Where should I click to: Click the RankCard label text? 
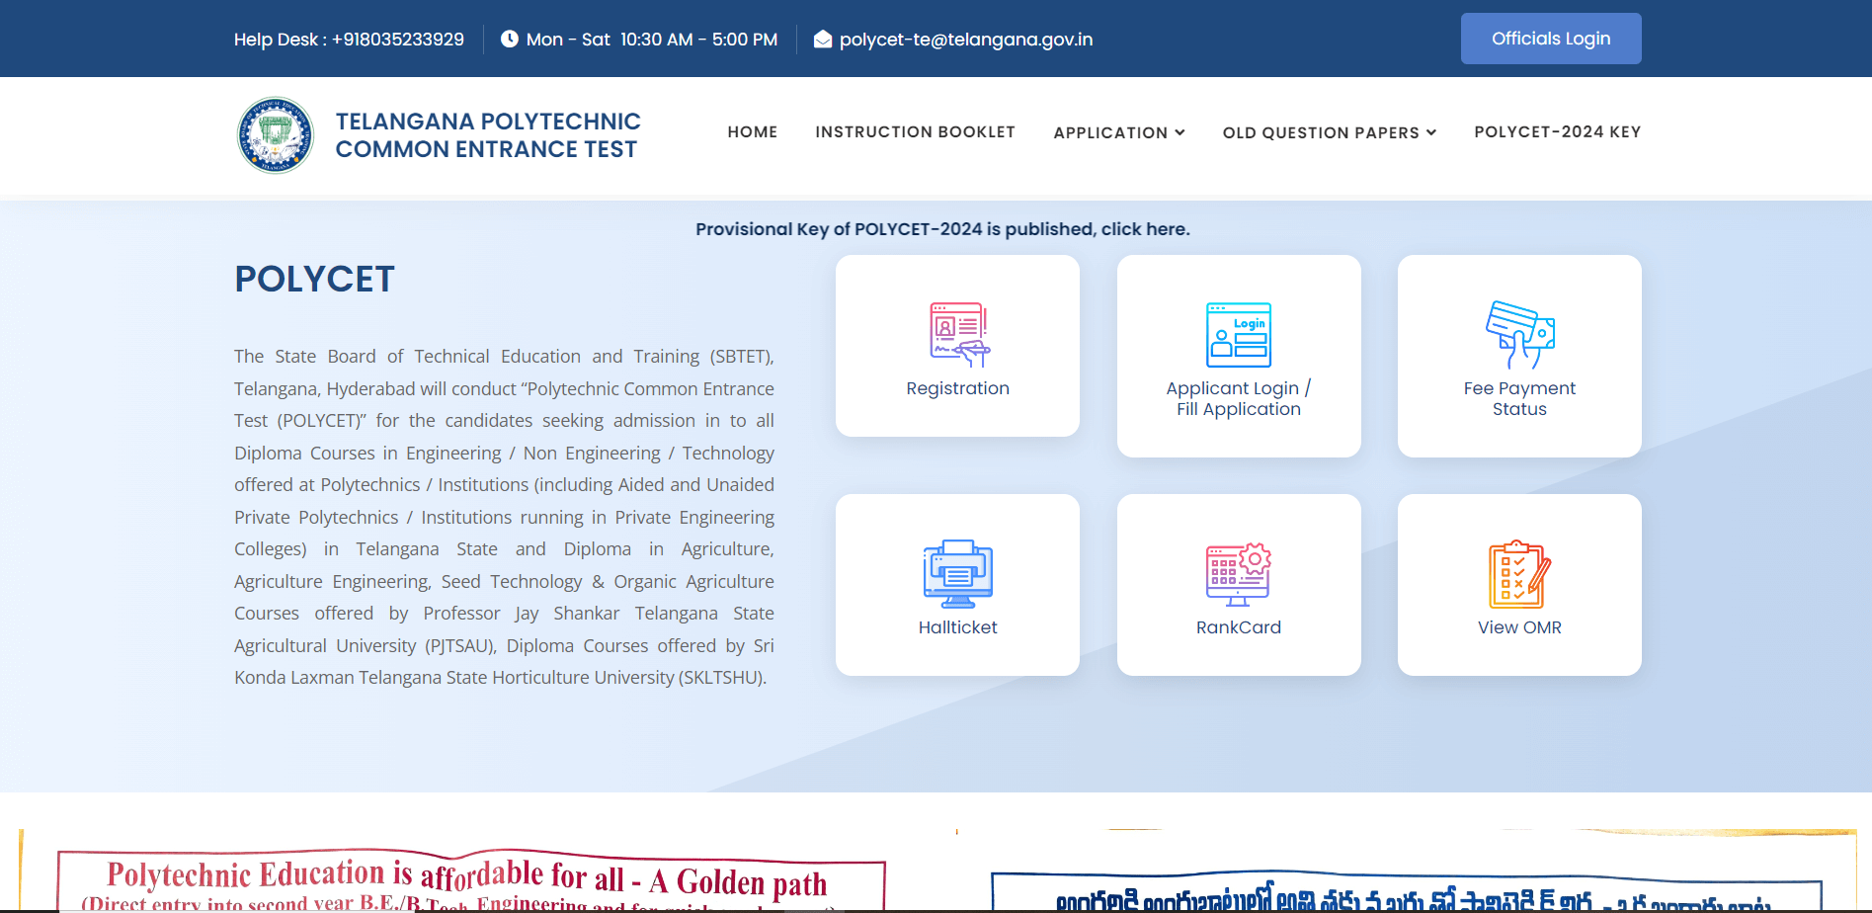pos(1238,627)
